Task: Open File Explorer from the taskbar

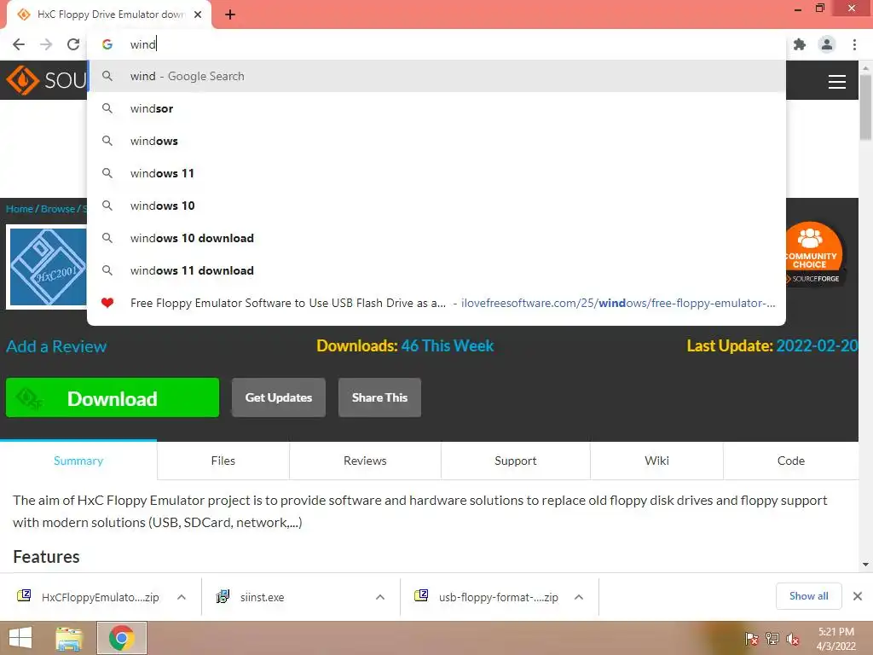Action: [69, 638]
